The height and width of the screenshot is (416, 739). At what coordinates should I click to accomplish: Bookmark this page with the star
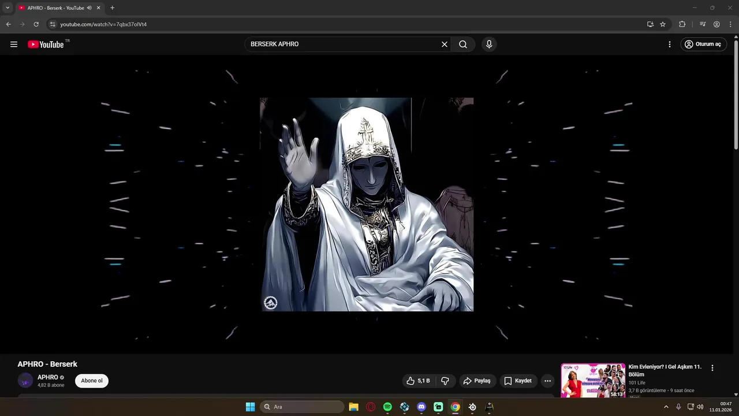point(663,24)
